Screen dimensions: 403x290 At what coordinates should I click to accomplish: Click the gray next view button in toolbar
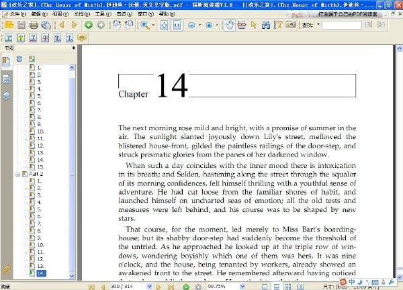click(x=101, y=25)
